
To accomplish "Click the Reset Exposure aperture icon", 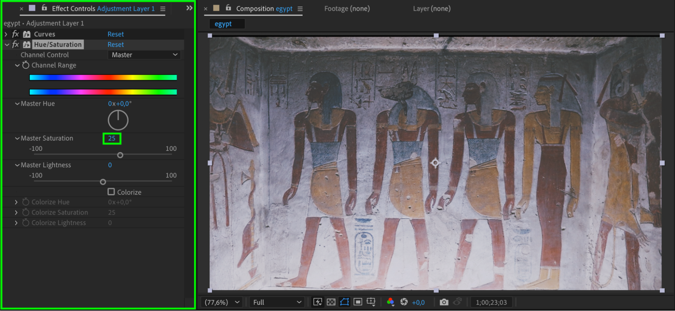I will pyautogui.click(x=404, y=302).
